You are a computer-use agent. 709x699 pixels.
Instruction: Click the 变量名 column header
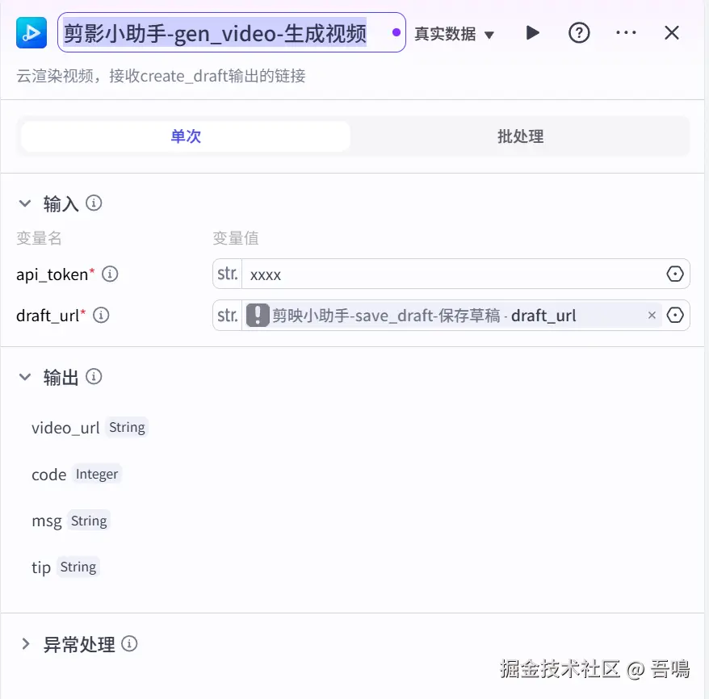click(x=39, y=237)
